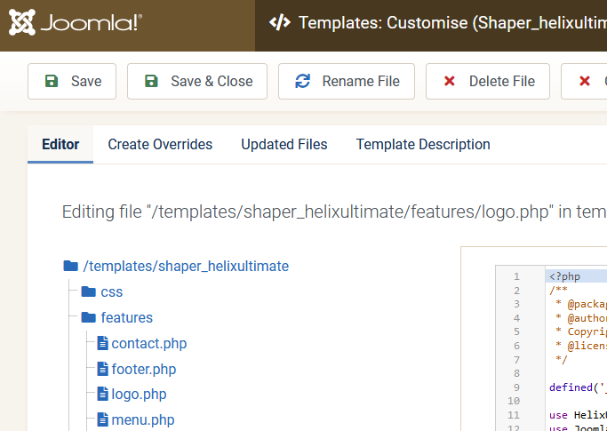Click the floppy disk icon on Save
The width and height of the screenshot is (607, 431).
pyautogui.click(x=52, y=81)
